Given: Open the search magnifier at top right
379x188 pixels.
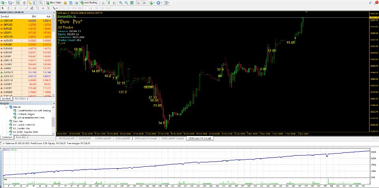Looking at the screenshot, I should point(371,3).
